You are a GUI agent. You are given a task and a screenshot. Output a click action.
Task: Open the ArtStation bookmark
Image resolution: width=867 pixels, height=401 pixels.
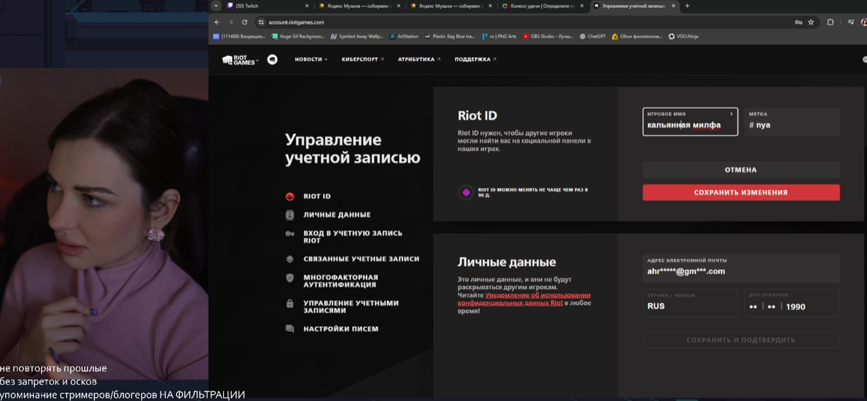(x=404, y=36)
